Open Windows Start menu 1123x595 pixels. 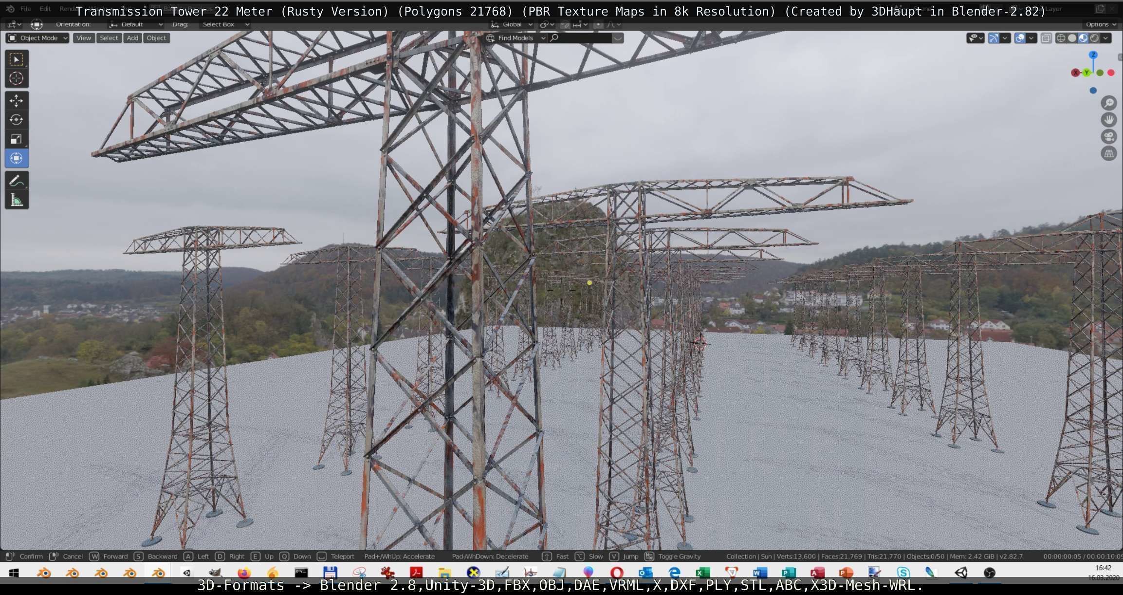coord(14,573)
